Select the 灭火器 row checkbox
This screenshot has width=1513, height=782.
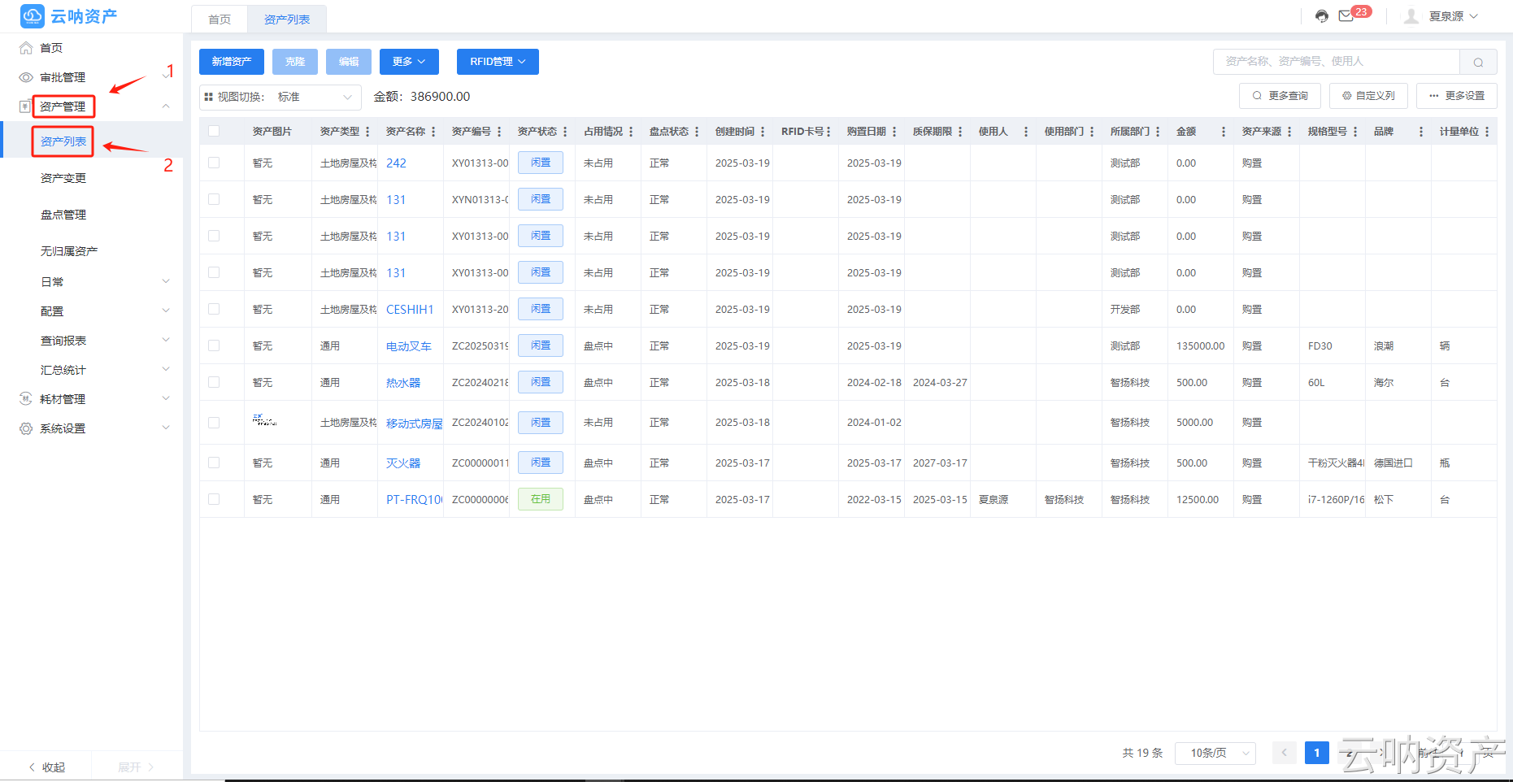pyautogui.click(x=214, y=463)
